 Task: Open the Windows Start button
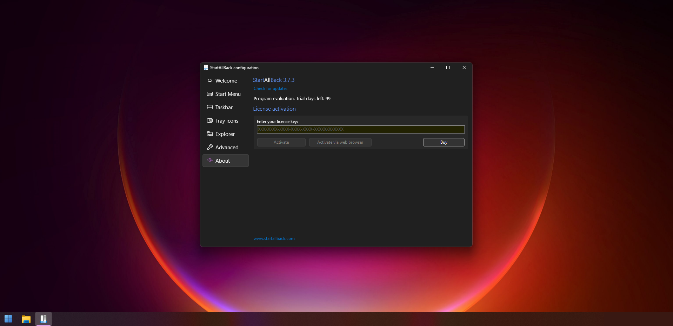[x=8, y=319]
